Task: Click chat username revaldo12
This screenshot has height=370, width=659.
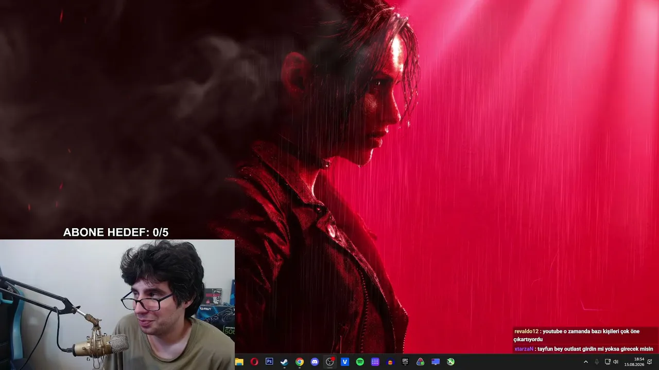Action: coord(526,331)
